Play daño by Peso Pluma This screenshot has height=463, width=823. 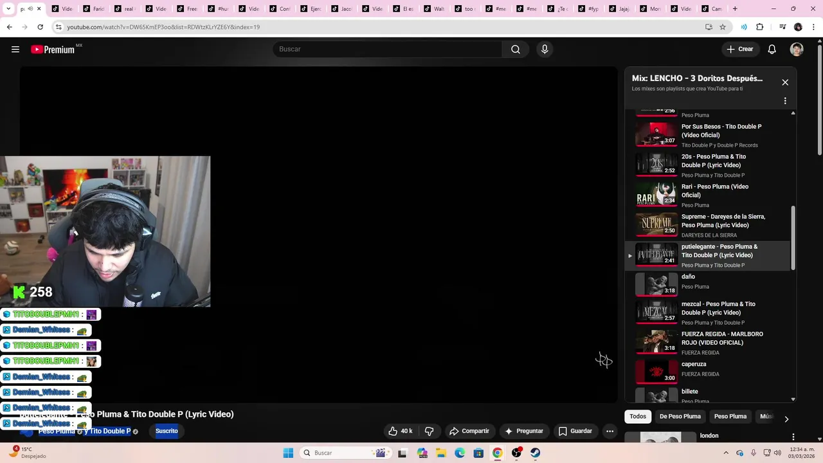click(x=707, y=283)
